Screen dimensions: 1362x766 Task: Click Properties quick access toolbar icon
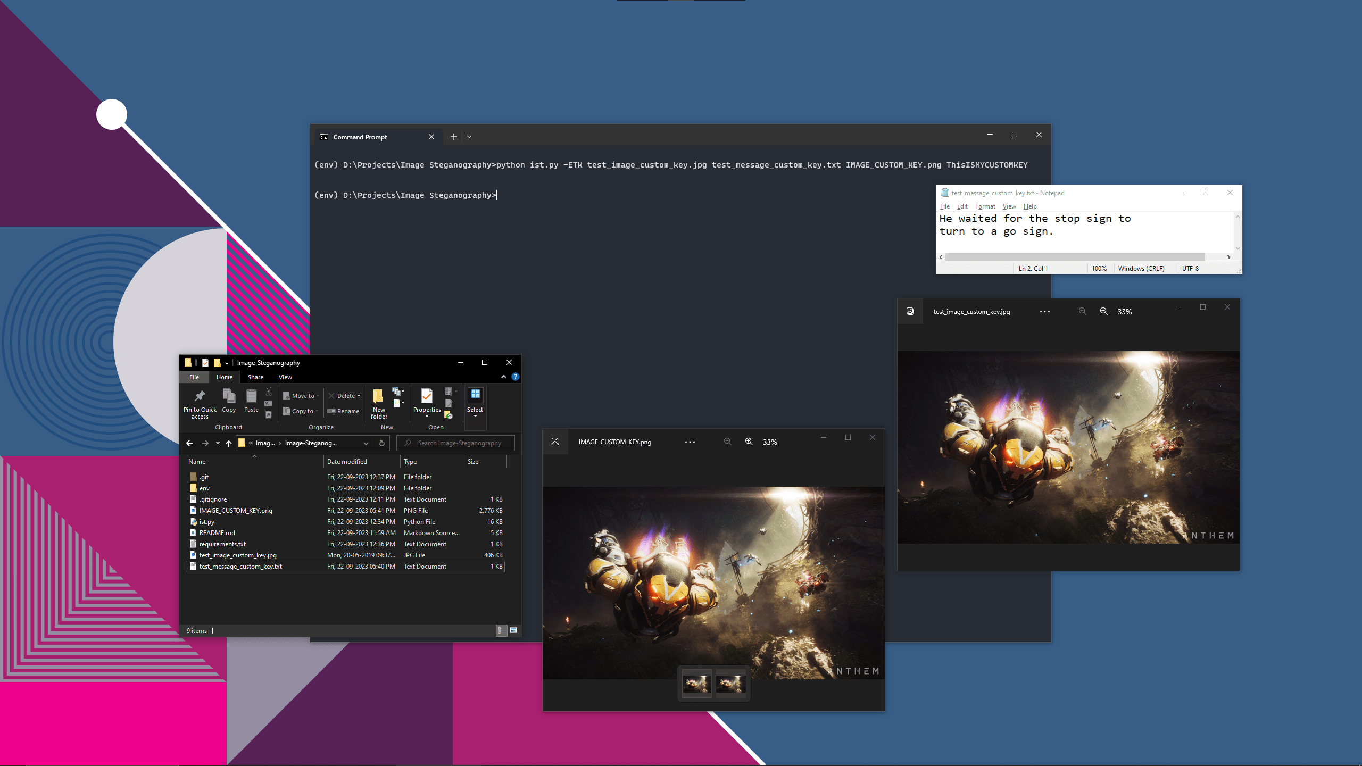(x=205, y=363)
